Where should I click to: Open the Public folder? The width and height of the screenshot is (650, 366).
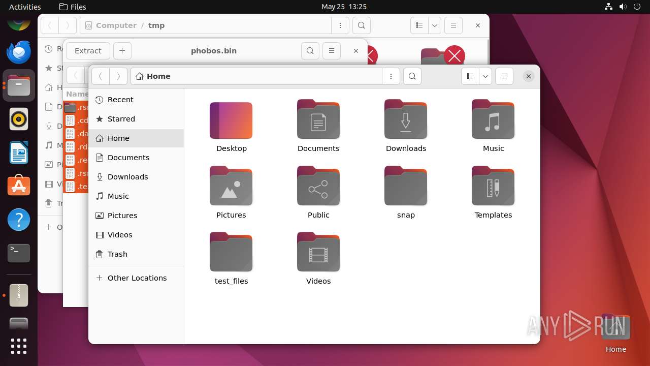(x=318, y=193)
